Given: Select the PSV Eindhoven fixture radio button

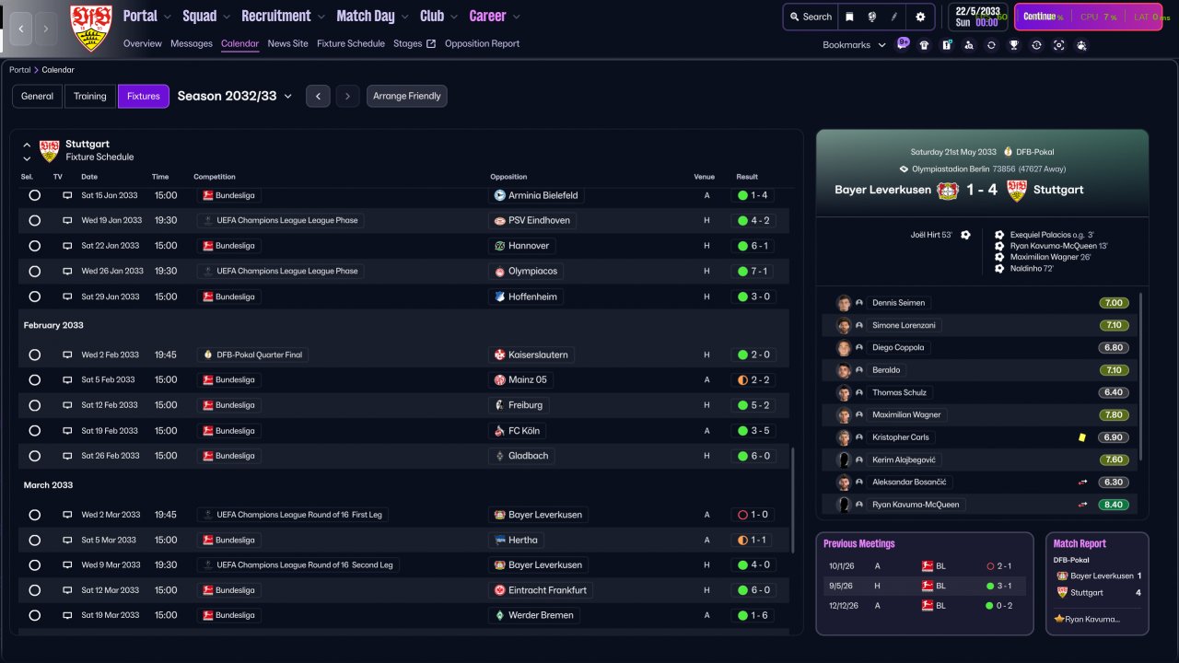Looking at the screenshot, I should 35,220.
